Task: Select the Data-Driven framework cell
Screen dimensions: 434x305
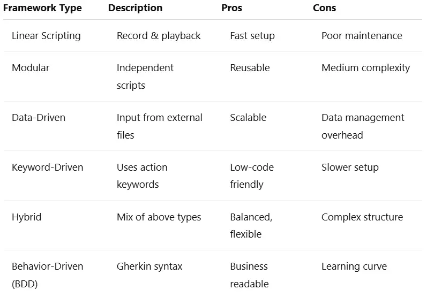Action: [39, 118]
